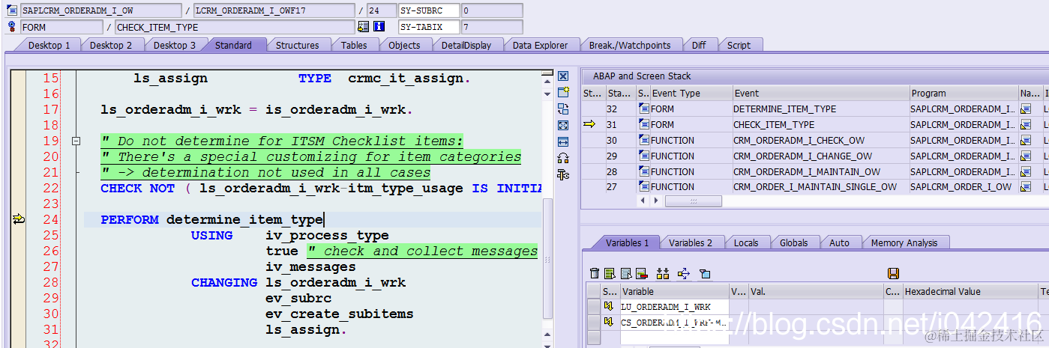Click the second icon in Variables toolbar
The image size is (1049, 348).
[610, 274]
